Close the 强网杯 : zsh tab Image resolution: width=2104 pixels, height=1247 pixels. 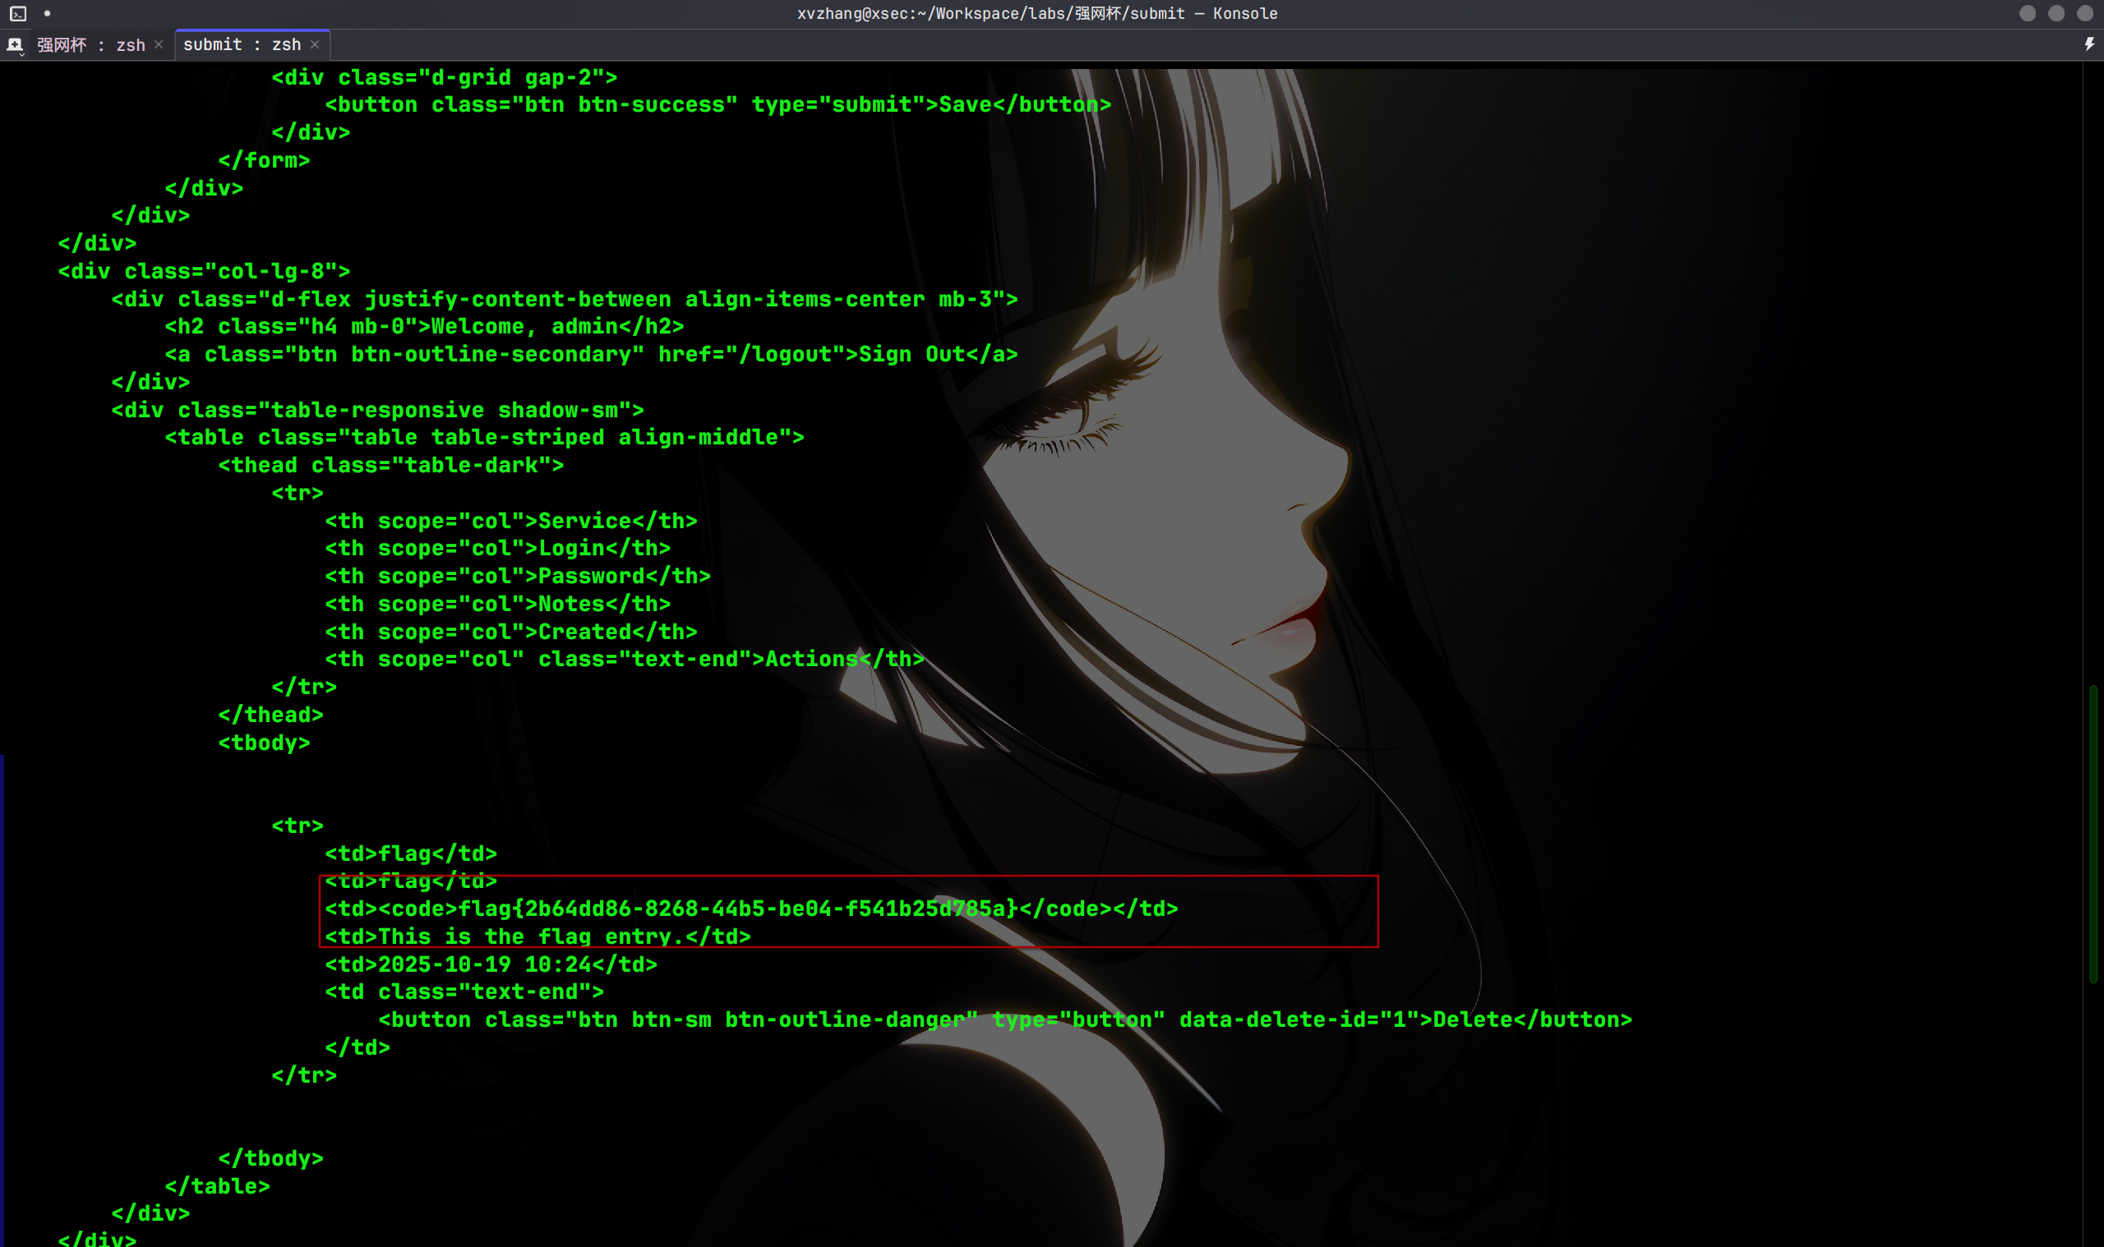(x=159, y=44)
